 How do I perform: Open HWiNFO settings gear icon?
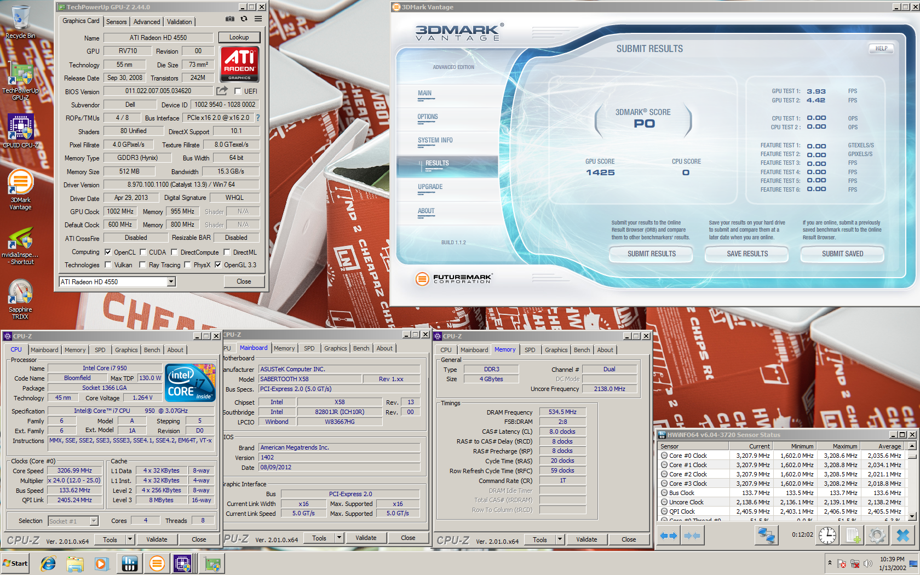click(x=877, y=535)
